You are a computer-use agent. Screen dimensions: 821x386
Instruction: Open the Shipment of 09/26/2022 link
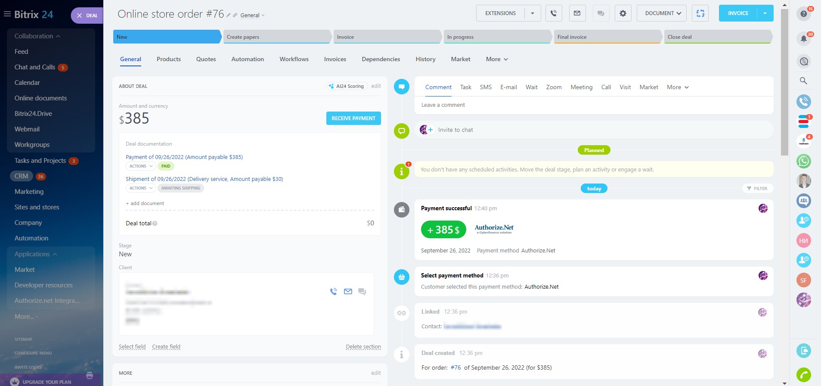pos(204,179)
